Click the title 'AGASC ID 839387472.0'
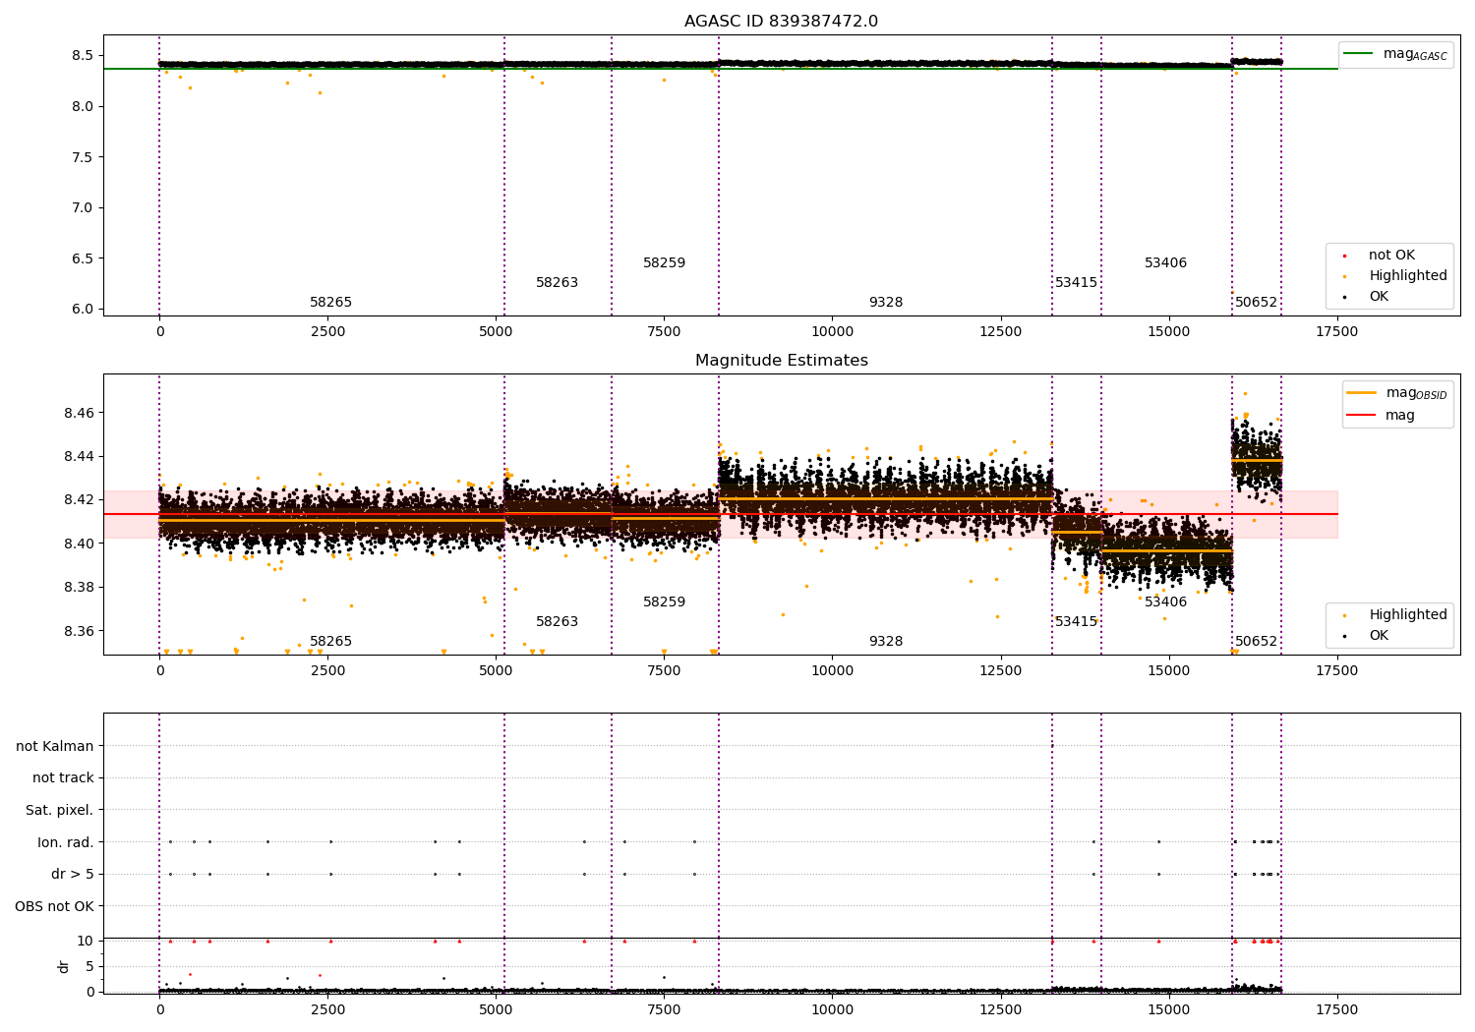1475x1032 pixels. click(781, 22)
